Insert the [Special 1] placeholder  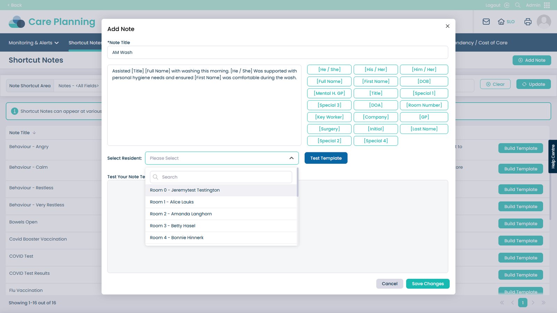(x=424, y=93)
